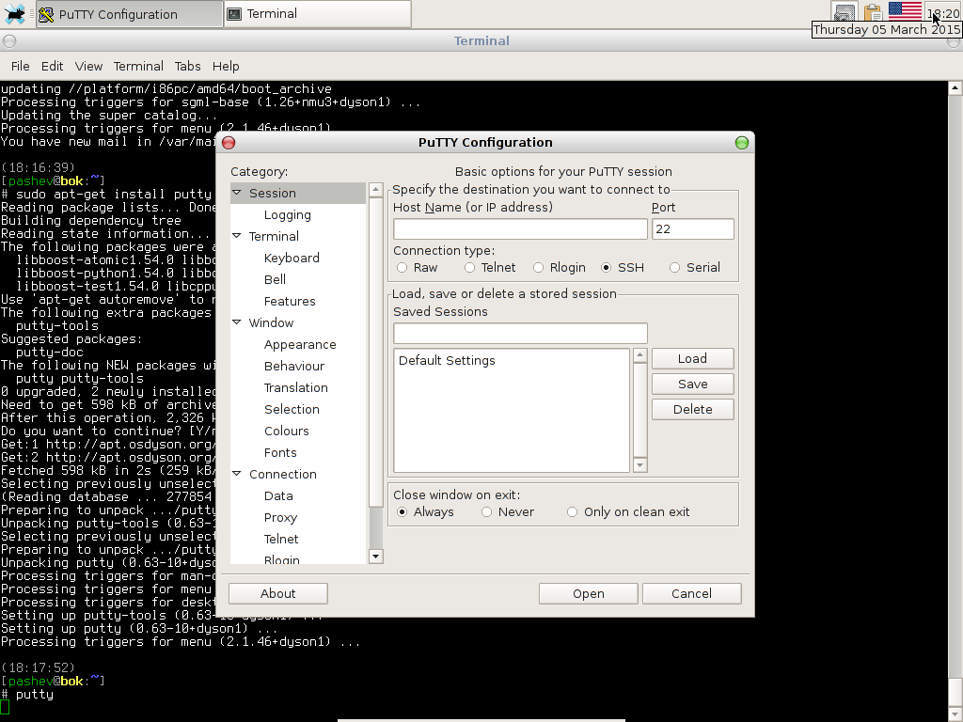Click the clock showing 18:20
The image size is (963, 722).
coord(943,13)
